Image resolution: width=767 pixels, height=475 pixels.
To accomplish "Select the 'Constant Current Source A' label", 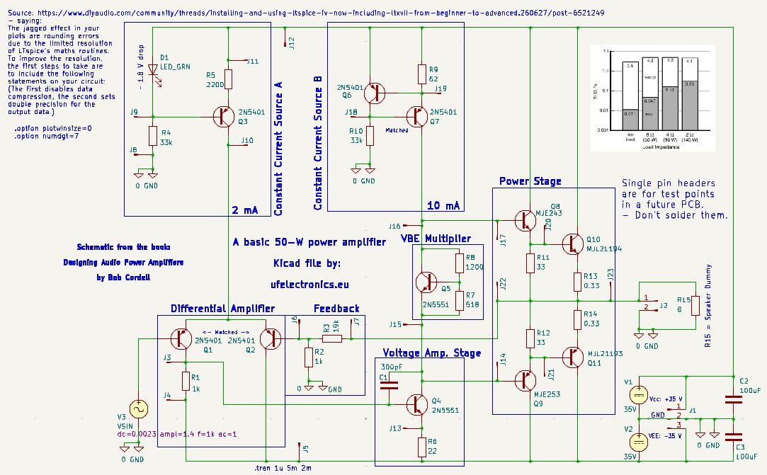I will (x=278, y=149).
